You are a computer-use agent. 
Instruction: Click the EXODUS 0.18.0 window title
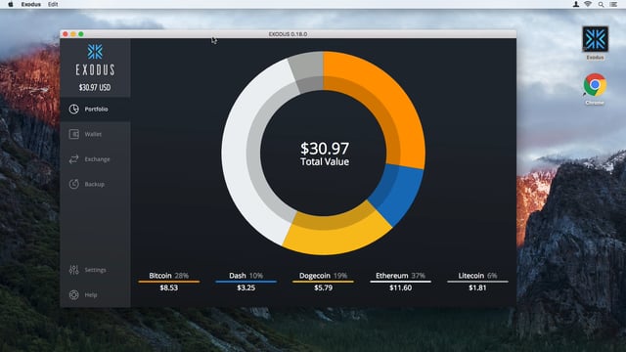tap(288, 34)
